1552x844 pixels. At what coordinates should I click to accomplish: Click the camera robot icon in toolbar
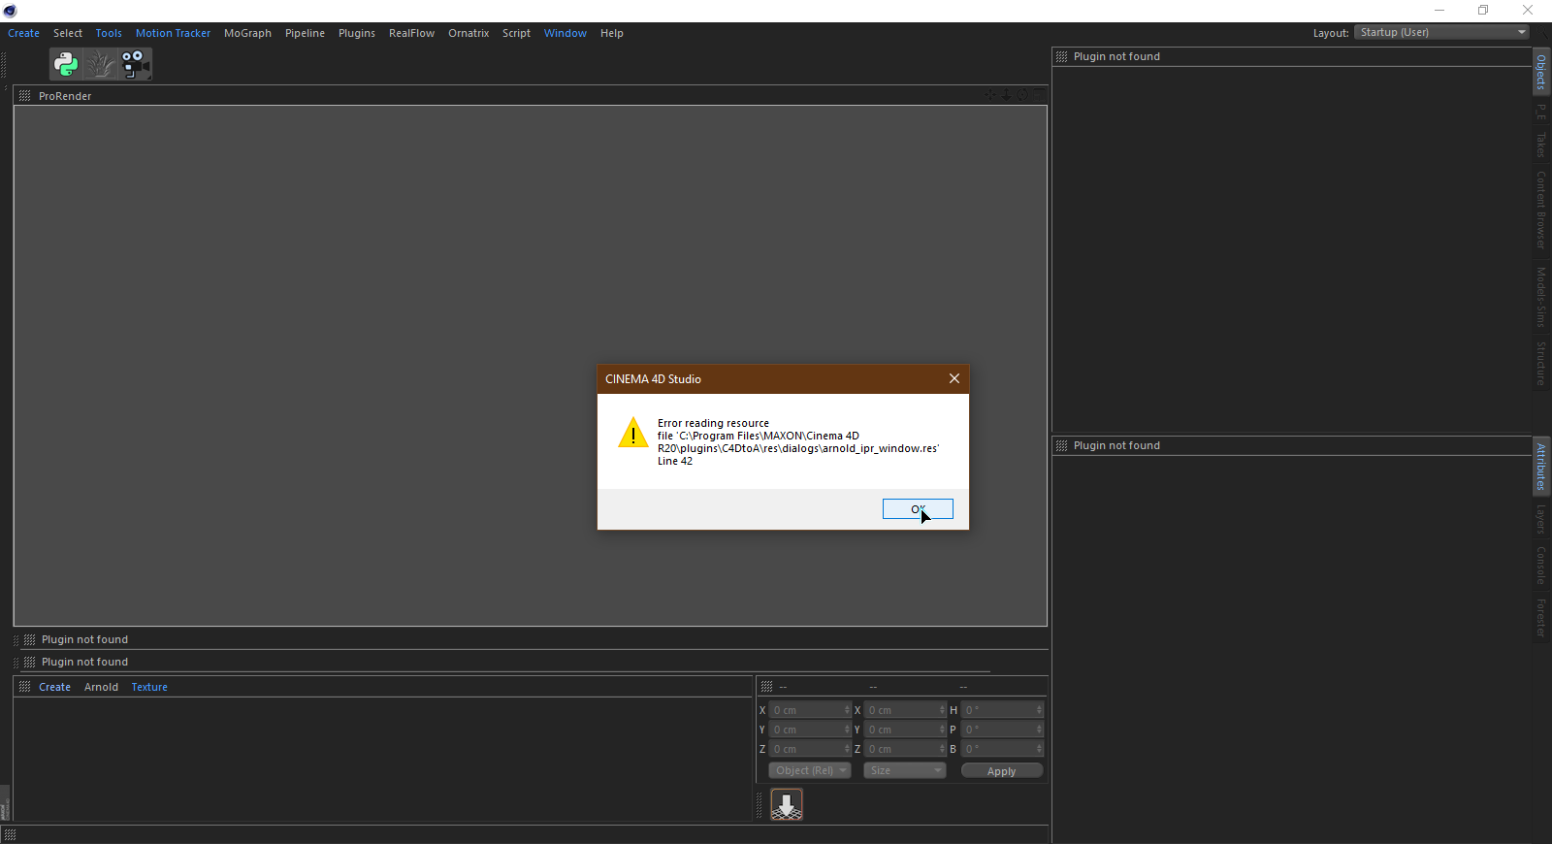point(134,64)
